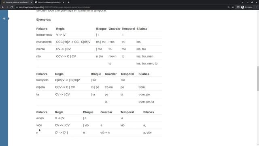Viewport: 259px width, 146px height.
Task: Open the site security lock info
Action: point(17,7)
